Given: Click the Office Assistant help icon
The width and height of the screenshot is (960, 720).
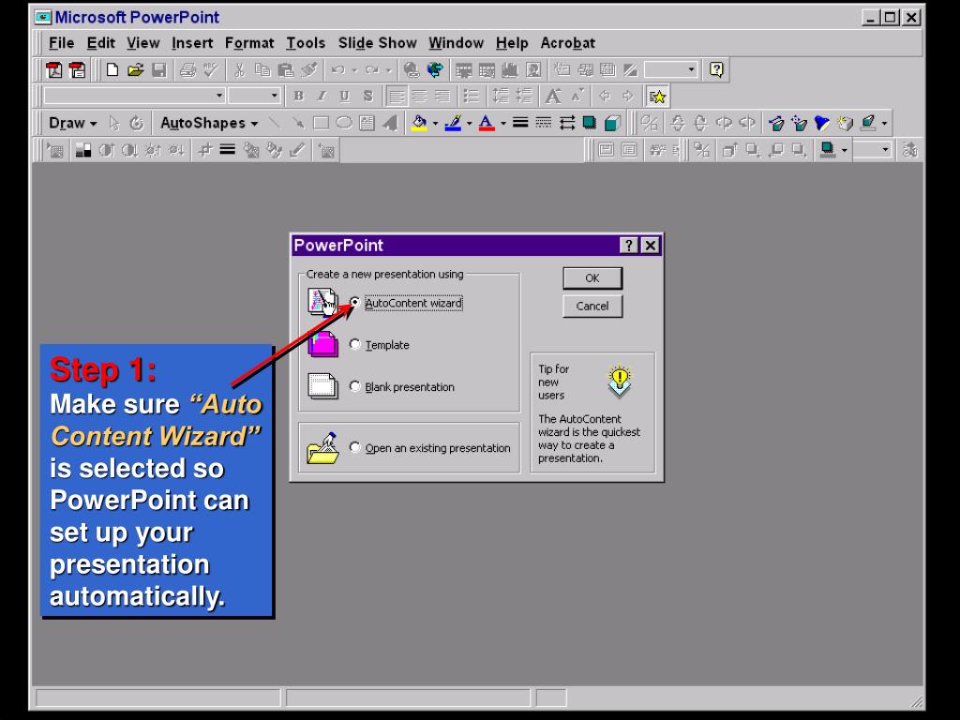Looking at the screenshot, I should [715, 69].
